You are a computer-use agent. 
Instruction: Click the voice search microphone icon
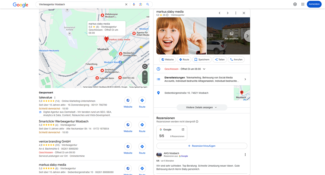(134, 4)
